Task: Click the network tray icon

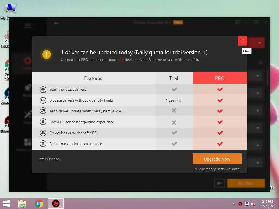Action: point(247,204)
